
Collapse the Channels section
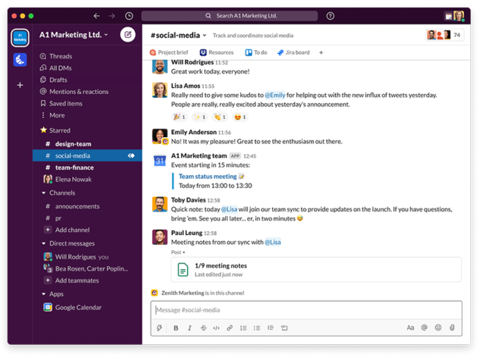point(43,193)
